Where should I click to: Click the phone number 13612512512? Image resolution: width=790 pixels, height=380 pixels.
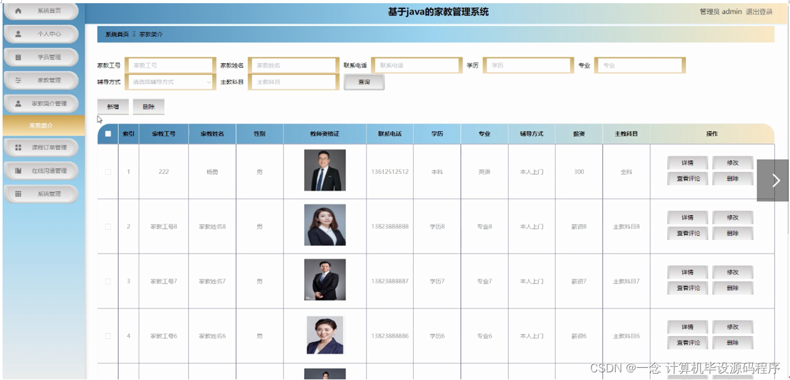point(390,172)
